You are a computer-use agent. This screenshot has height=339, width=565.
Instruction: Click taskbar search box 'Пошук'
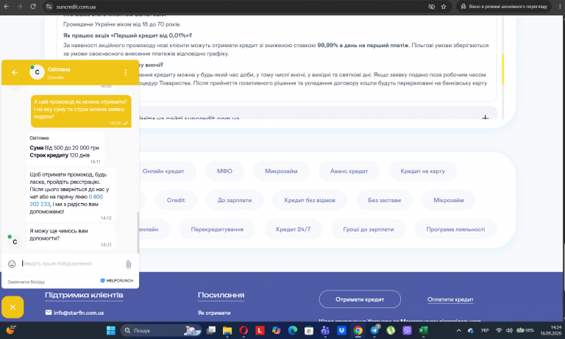[x=160, y=330]
